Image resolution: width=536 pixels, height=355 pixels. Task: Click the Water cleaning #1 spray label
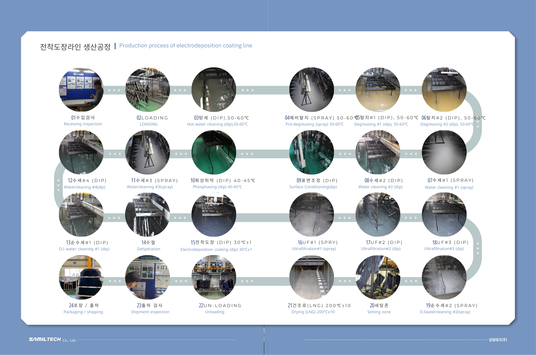(x=449, y=187)
